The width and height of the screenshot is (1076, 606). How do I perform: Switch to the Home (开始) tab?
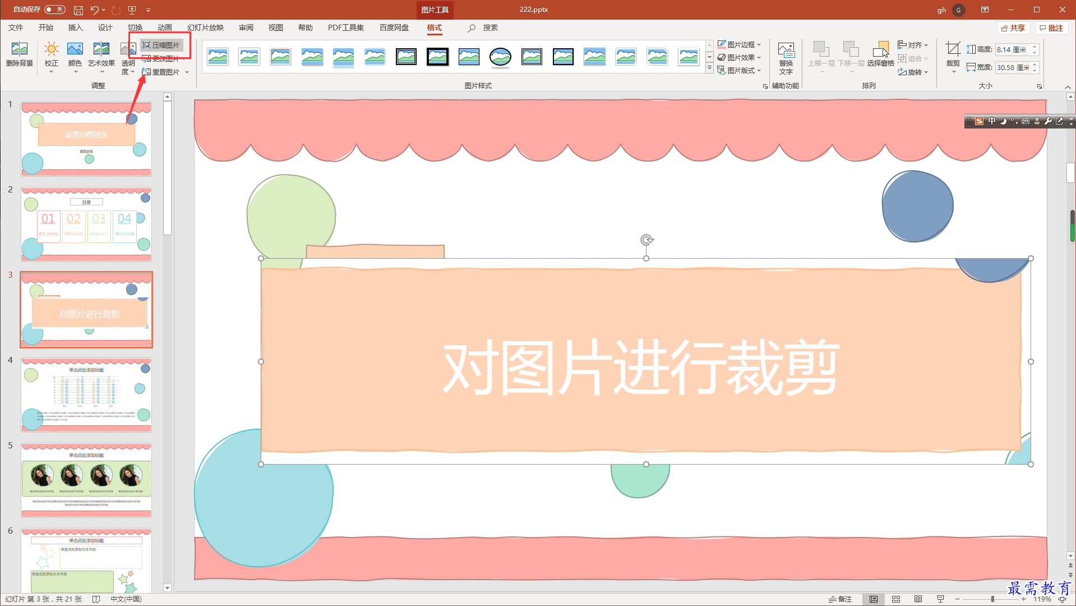click(x=46, y=27)
